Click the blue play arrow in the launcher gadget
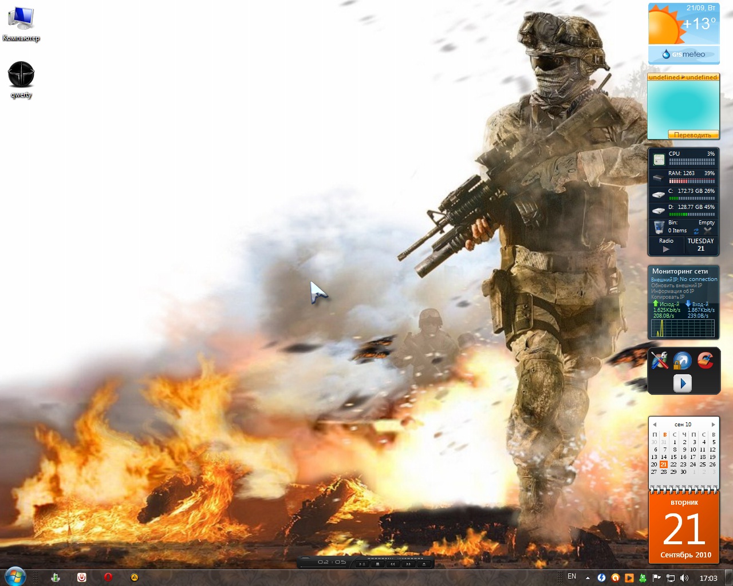The height and width of the screenshot is (586, 733). point(683,383)
